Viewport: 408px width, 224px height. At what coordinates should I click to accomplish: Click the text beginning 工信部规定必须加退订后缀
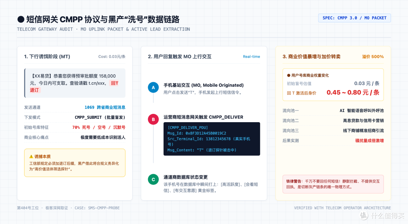pyautogui.click(x=74, y=166)
